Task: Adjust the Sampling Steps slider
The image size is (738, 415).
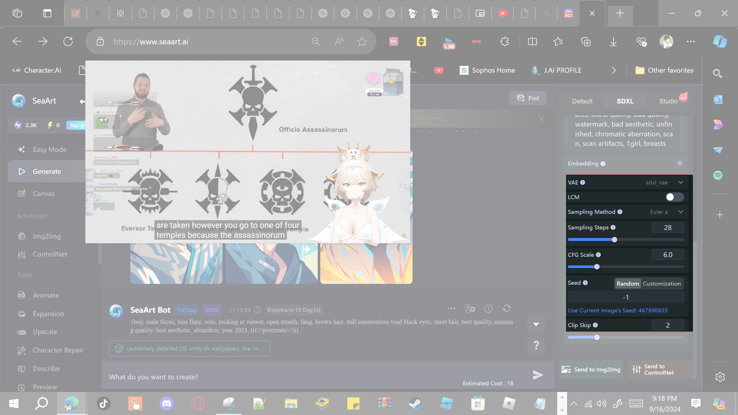Action: click(614, 240)
